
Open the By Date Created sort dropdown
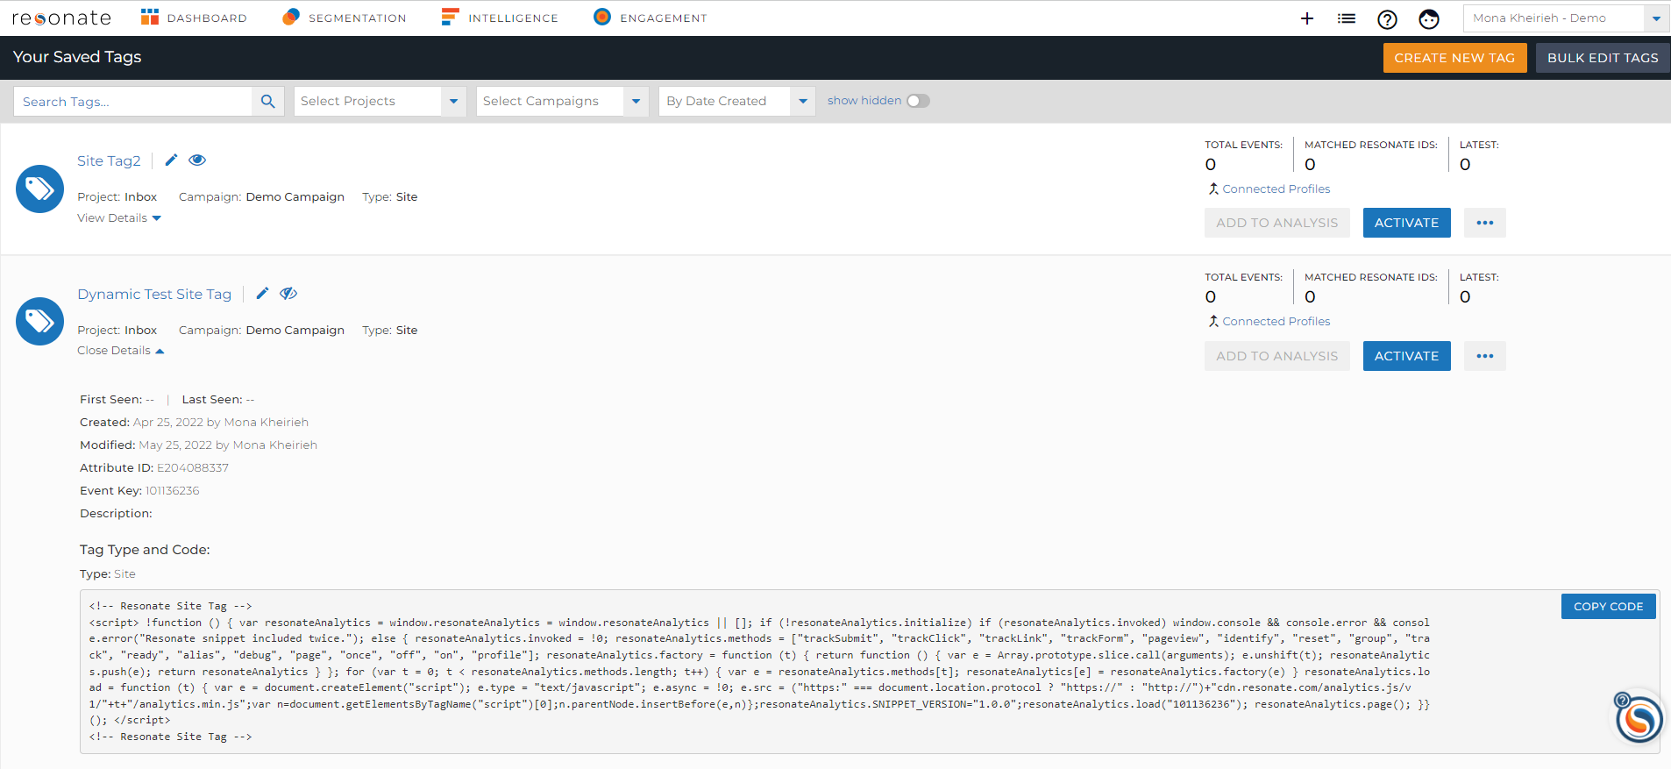coord(737,101)
